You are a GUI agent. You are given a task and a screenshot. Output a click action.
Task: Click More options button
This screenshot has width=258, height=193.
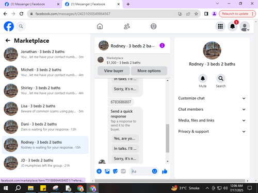point(149,71)
